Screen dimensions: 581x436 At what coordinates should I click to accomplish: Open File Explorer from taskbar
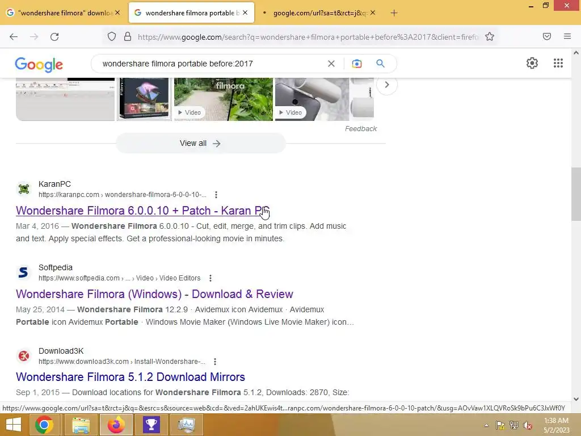(x=81, y=425)
